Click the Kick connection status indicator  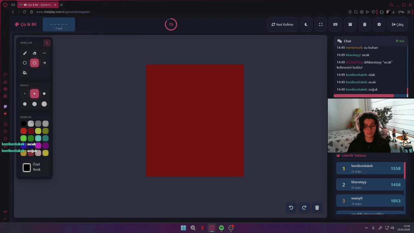[x=400, y=41]
